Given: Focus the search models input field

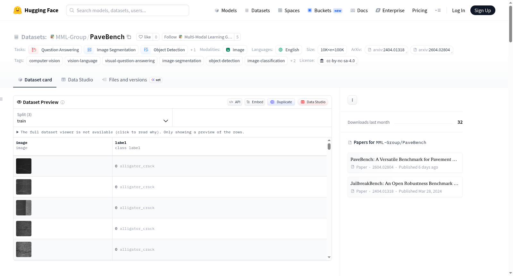Looking at the screenshot, I should pos(128,10).
